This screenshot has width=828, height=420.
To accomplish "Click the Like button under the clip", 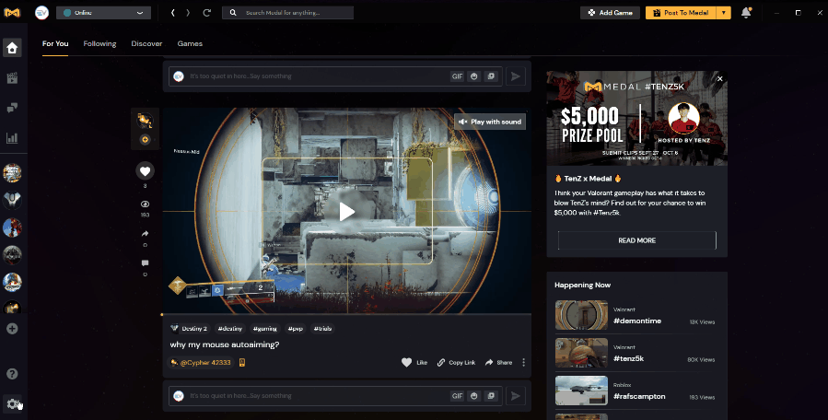I will (414, 362).
